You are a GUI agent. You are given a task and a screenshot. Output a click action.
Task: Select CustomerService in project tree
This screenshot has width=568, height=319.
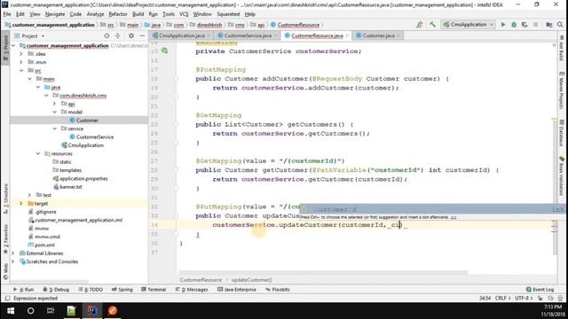pos(95,137)
